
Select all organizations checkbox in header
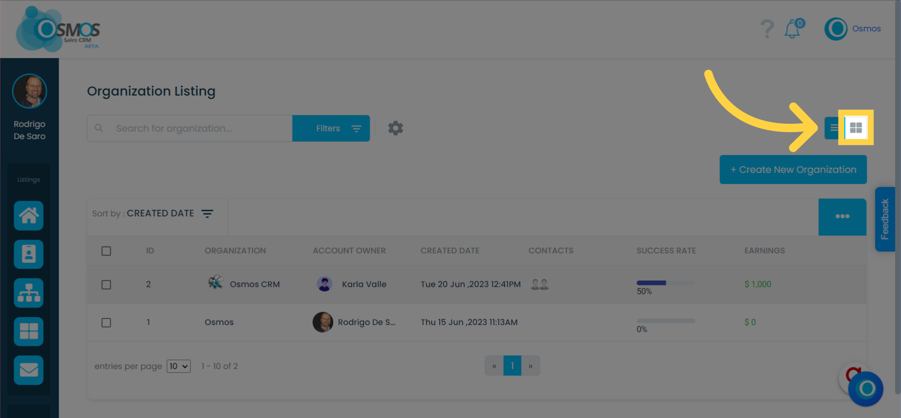(107, 251)
